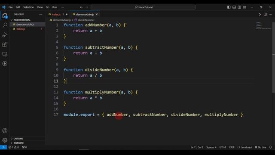Viewport: 275px width, 155px height.
Task: Click the editor vertical scrollbar
Action: click(x=273, y=57)
